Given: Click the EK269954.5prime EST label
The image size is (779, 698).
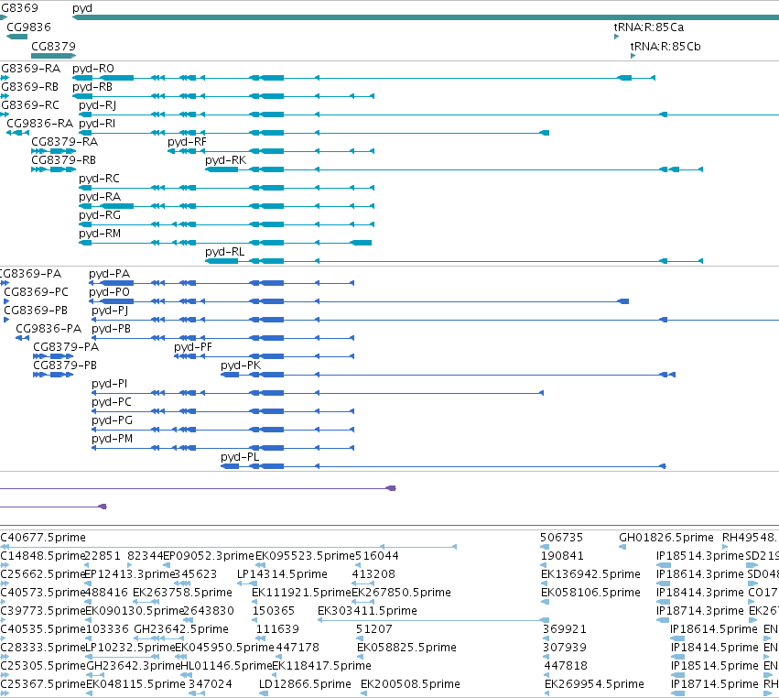Looking at the screenshot, I should [594, 685].
